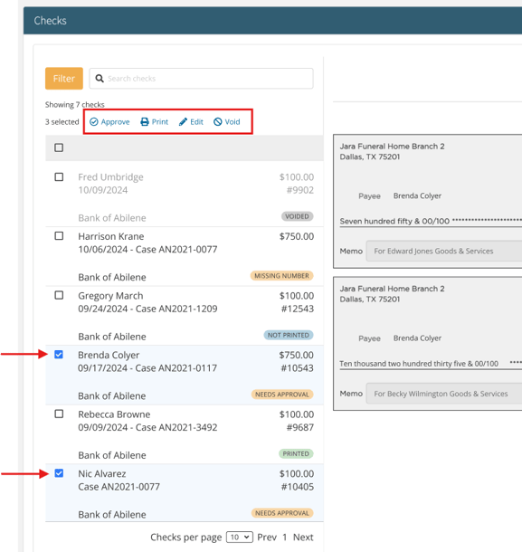522x552 pixels.
Task: Click 09/09/2024 - Case AN2021-3492 text
Action: (x=147, y=427)
